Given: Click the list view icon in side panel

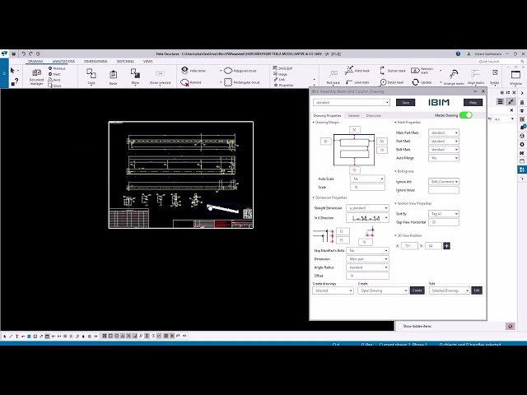Looking at the screenshot, I should pyautogui.click(x=500, y=102).
